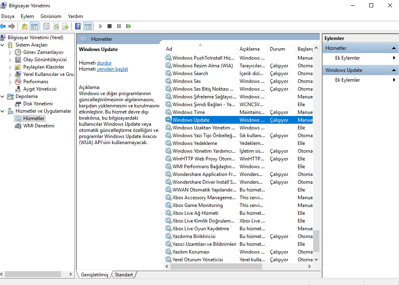Open the Yardım menu
Screen dimensions: 399x285
tap(75, 16)
